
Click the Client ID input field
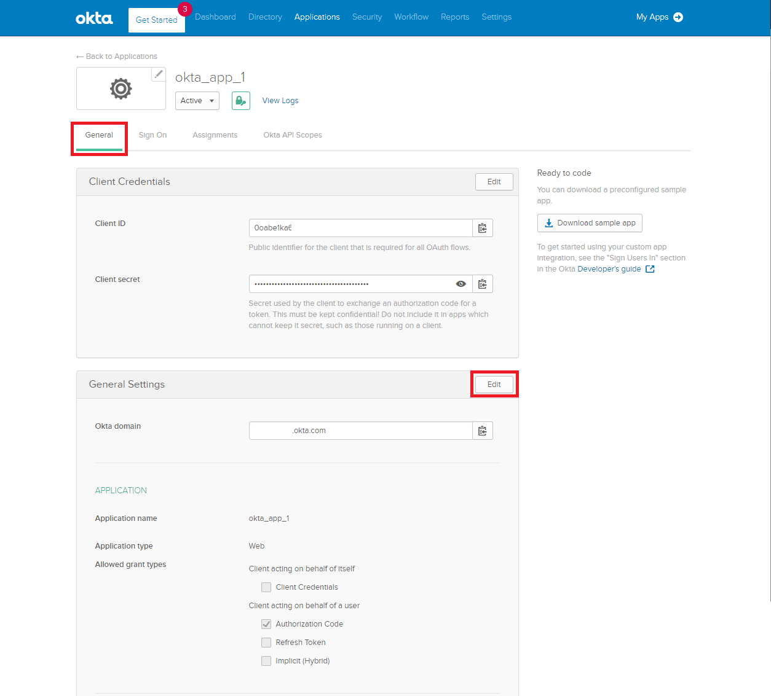(x=360, y=228)
